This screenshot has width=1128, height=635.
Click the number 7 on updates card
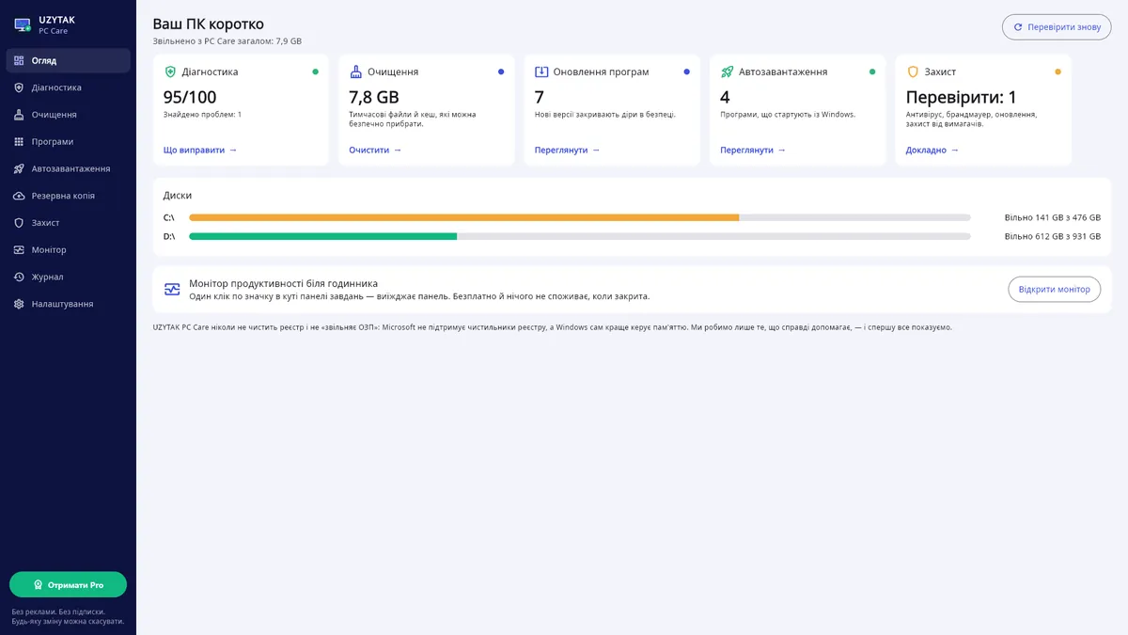click(540, 97)
